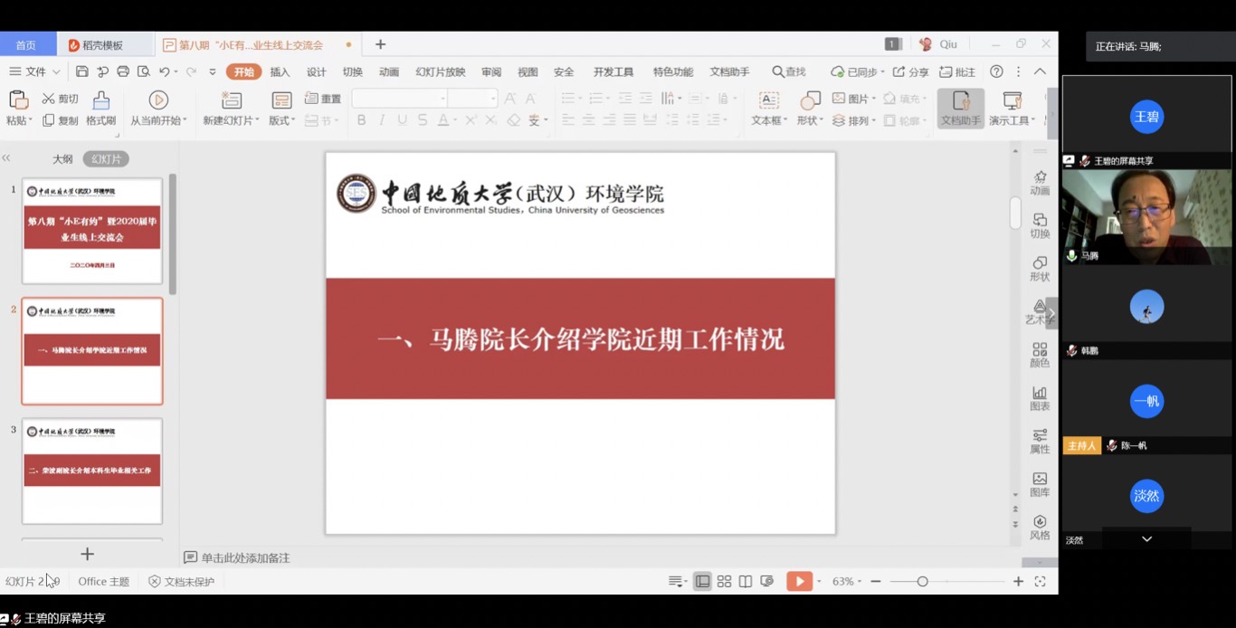The height and width of the screenshot is (628, 1236).
Task: Click the 批注 comment button
Action: 957,72
